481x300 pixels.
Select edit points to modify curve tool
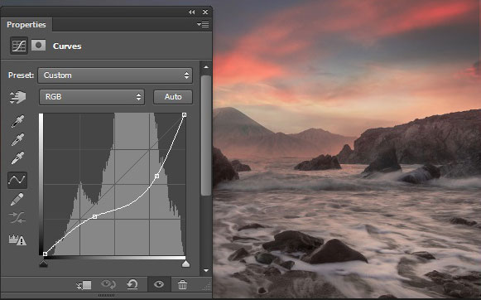click(17, 180)
